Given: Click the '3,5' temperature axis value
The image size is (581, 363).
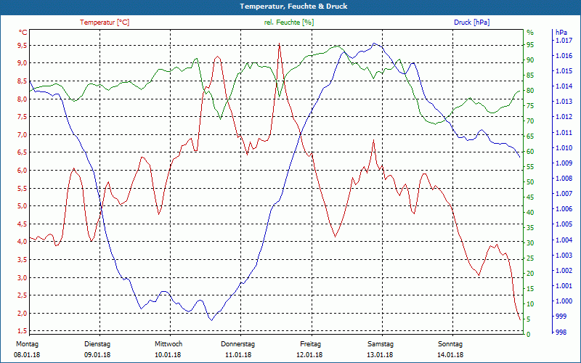Looking at the screenshot, I should [x=23, y=260].
